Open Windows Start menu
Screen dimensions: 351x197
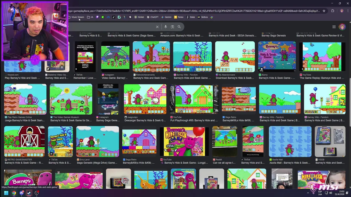tap(6, 193)
